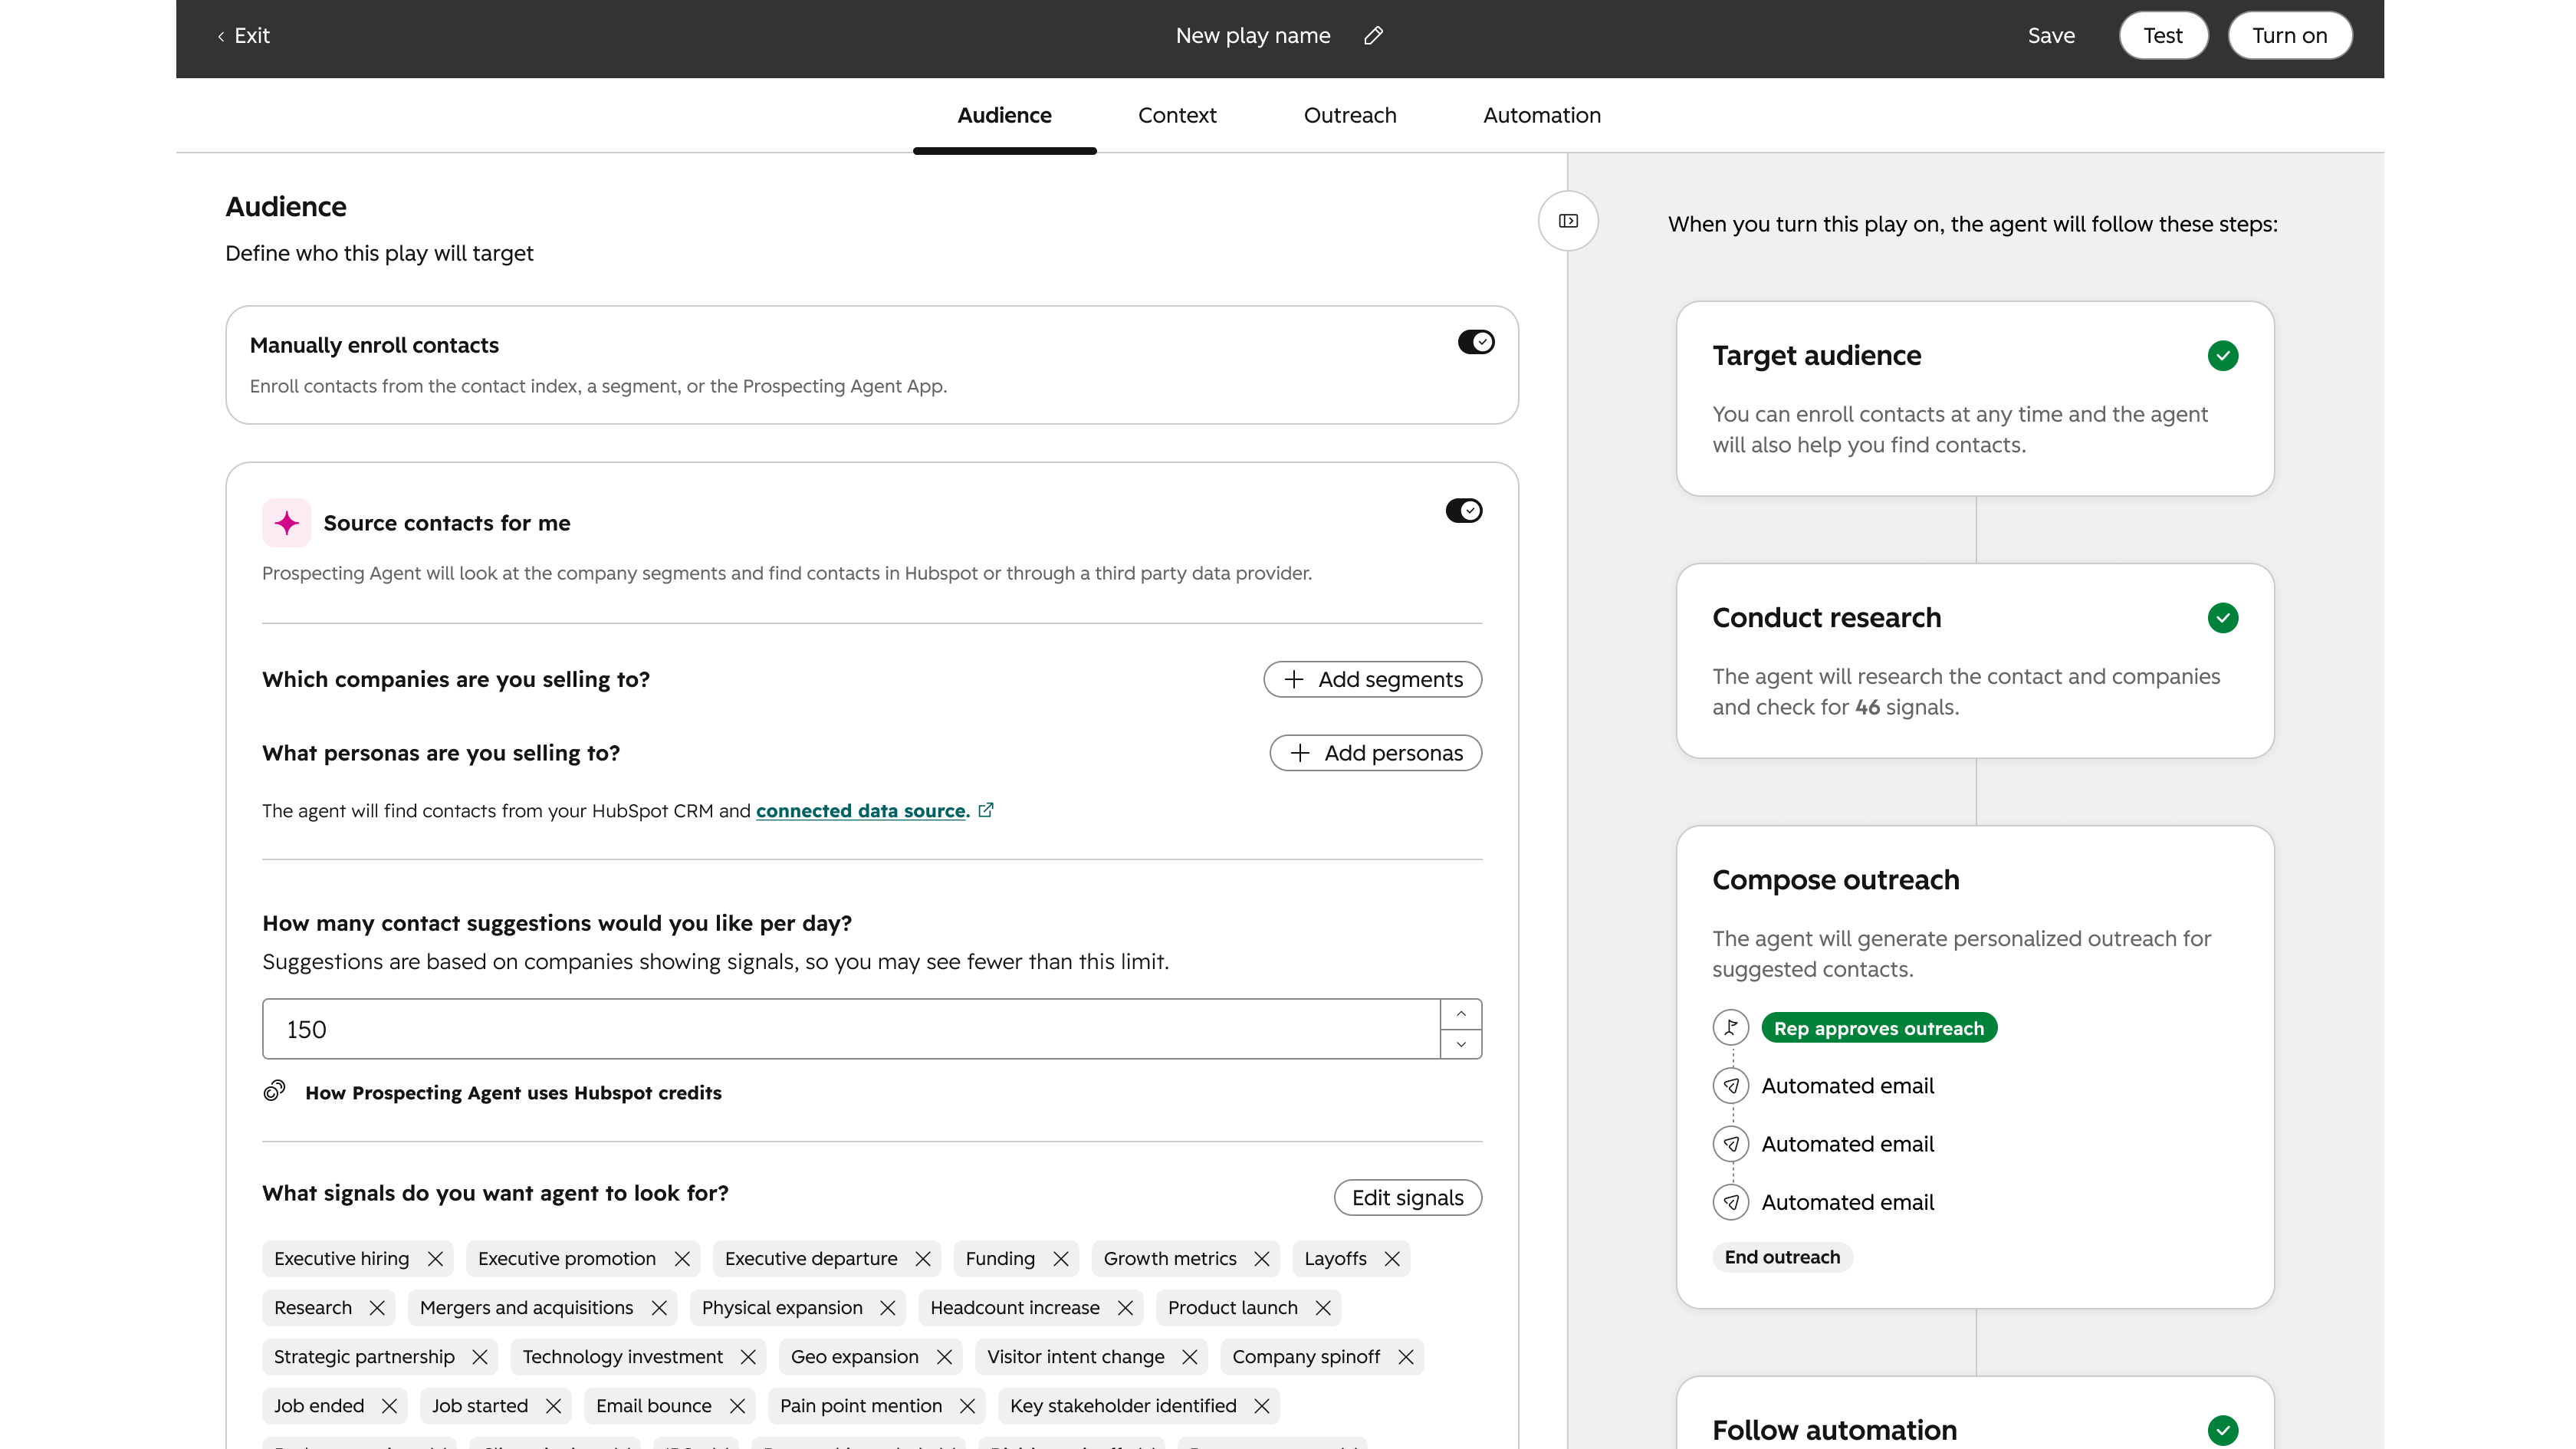Select the first Automated email step
This screenshot has height=1449, width=2576.
click(x=1847, y=1086)
